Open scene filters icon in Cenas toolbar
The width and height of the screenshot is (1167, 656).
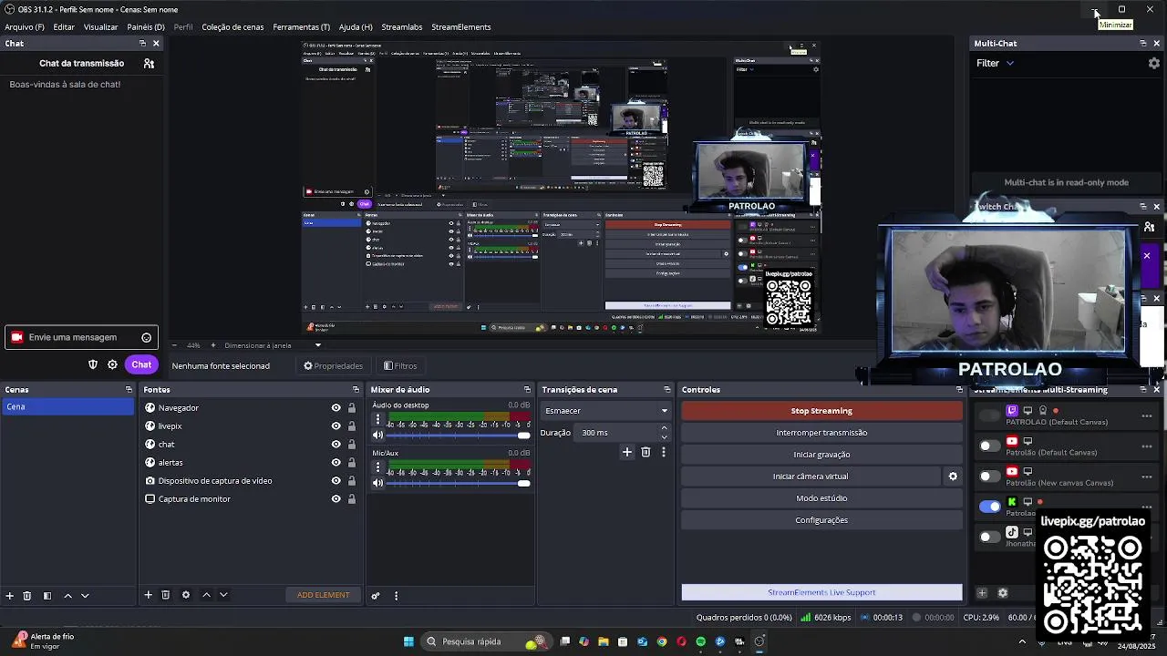point(47,595)
